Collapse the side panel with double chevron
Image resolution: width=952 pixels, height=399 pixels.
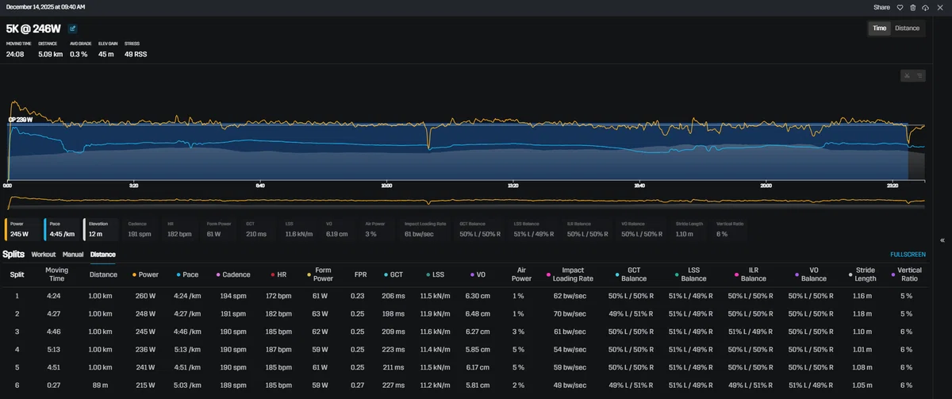[x=942, y=240]
